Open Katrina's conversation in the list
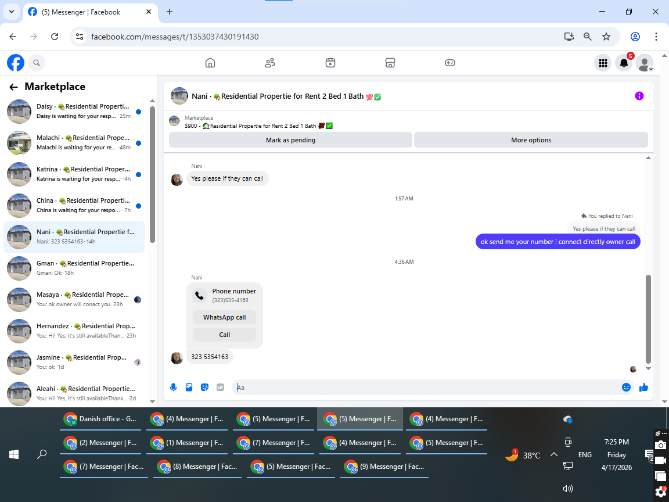Image resolution: width=669 pixels, height=502 pixels. [74, 174]
